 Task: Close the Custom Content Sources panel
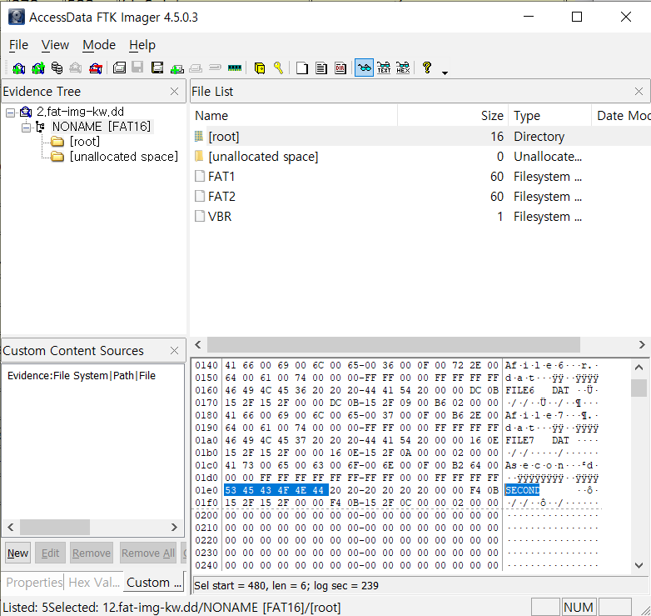[174, 351]
